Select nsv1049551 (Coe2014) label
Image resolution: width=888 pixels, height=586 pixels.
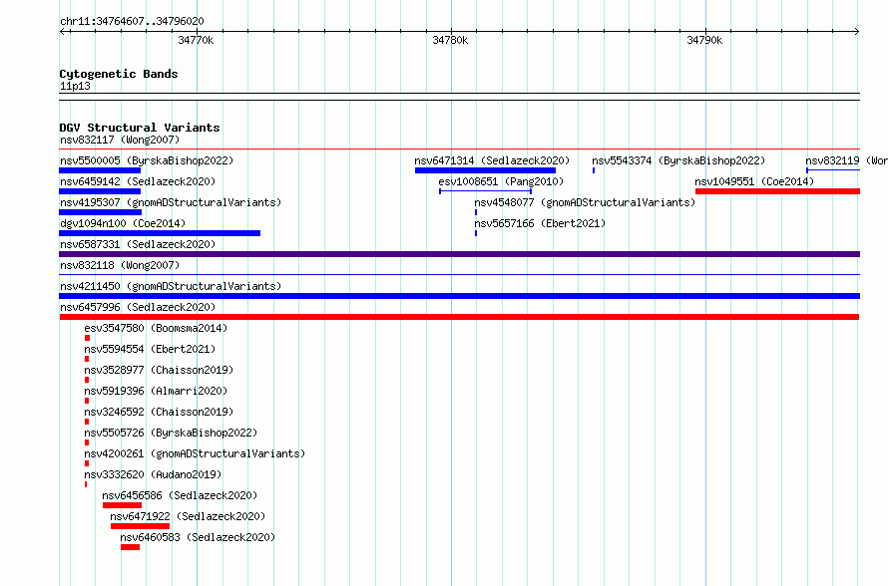click(754, 181)
